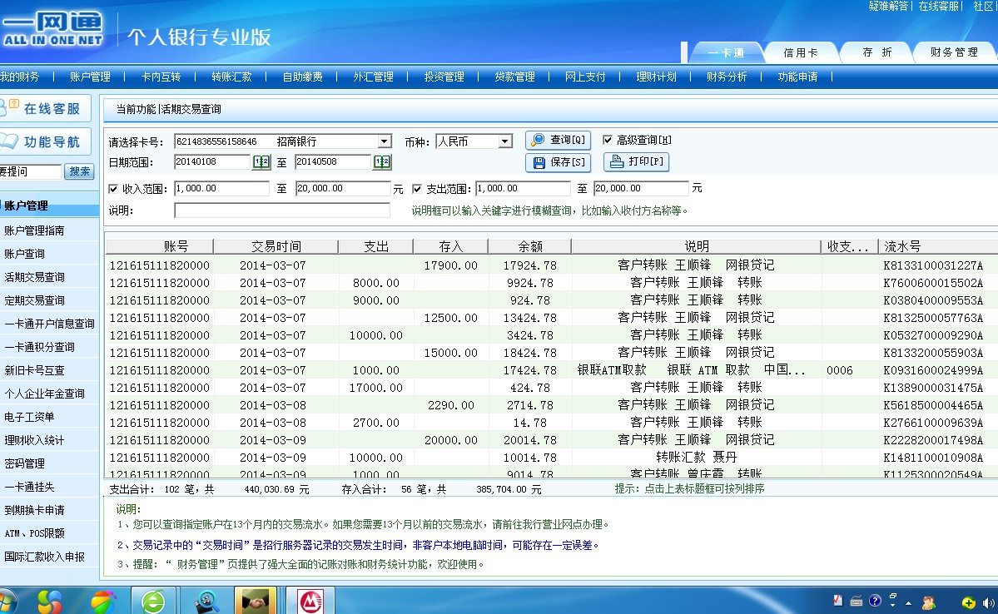Open the end date calendar picker
The image size is (998, 614).
[x=382, y=162]
